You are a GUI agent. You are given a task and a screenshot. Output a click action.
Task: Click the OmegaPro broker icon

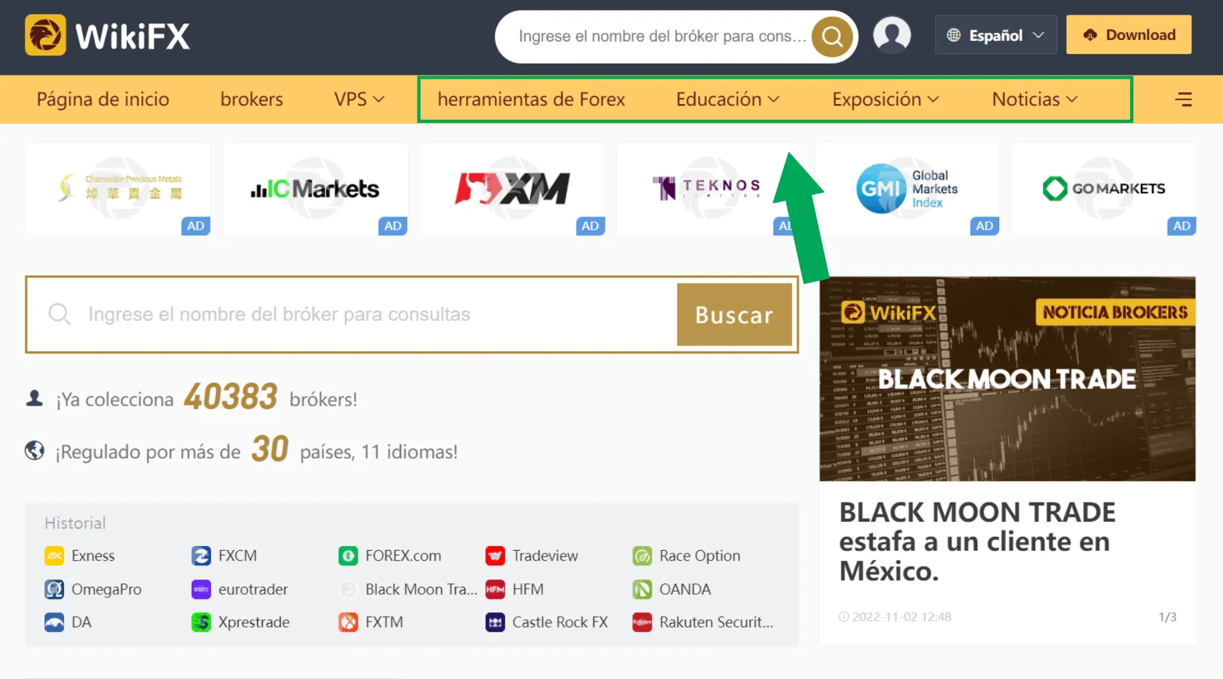[x=54, y=589]
